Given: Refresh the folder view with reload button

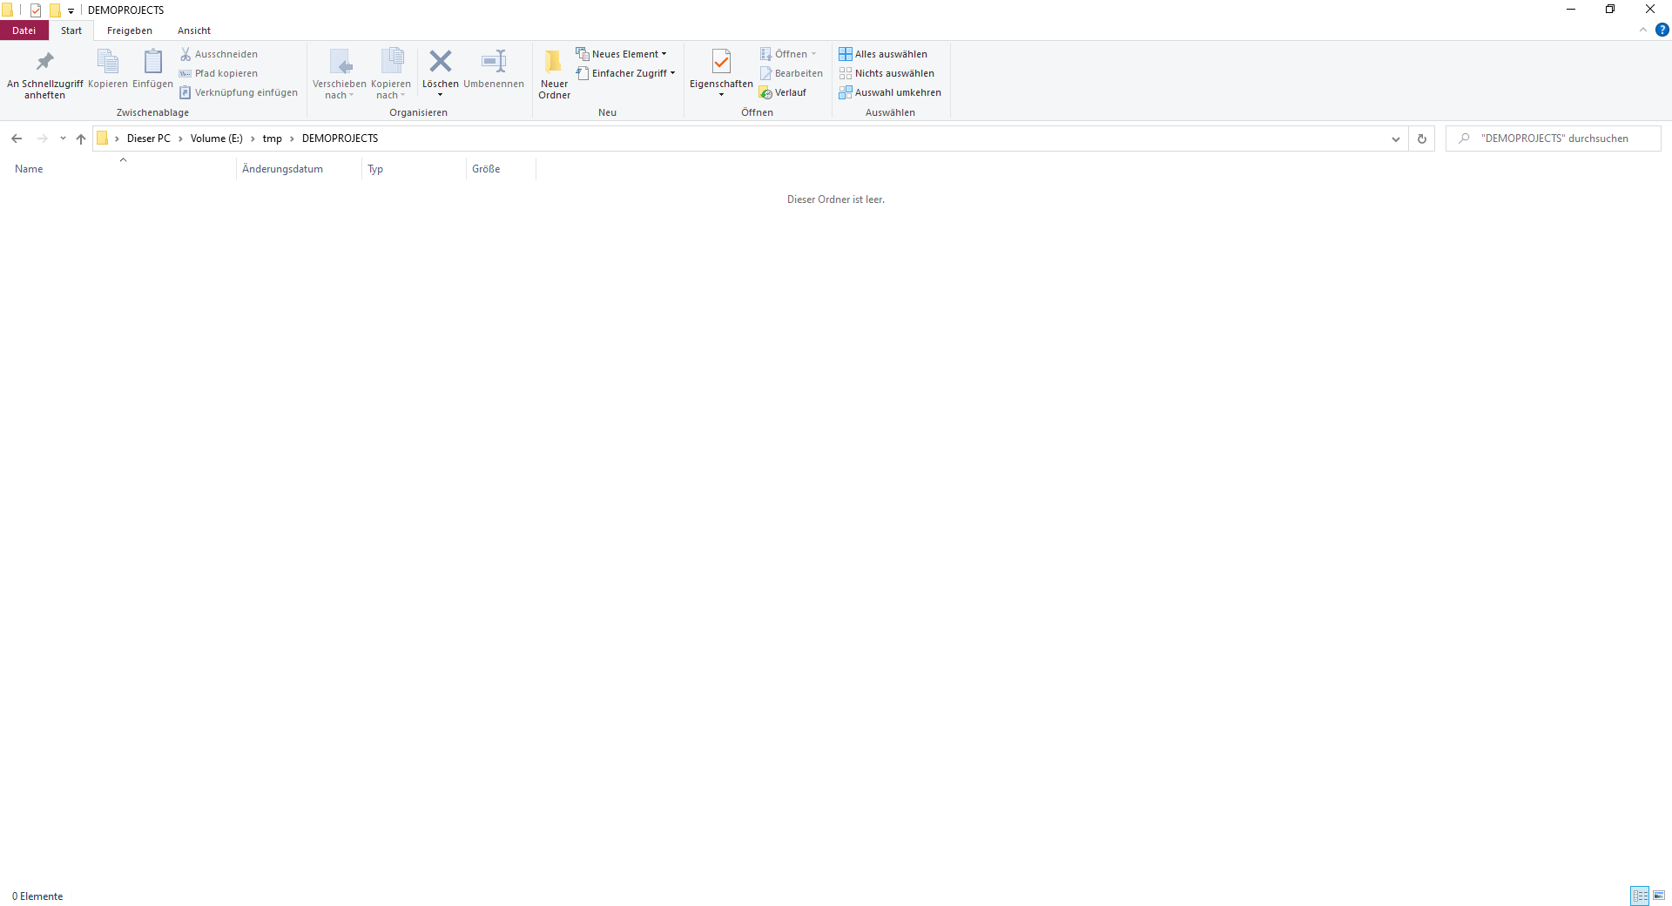Looking at the screenshot, I should (x=1422, y=139).
